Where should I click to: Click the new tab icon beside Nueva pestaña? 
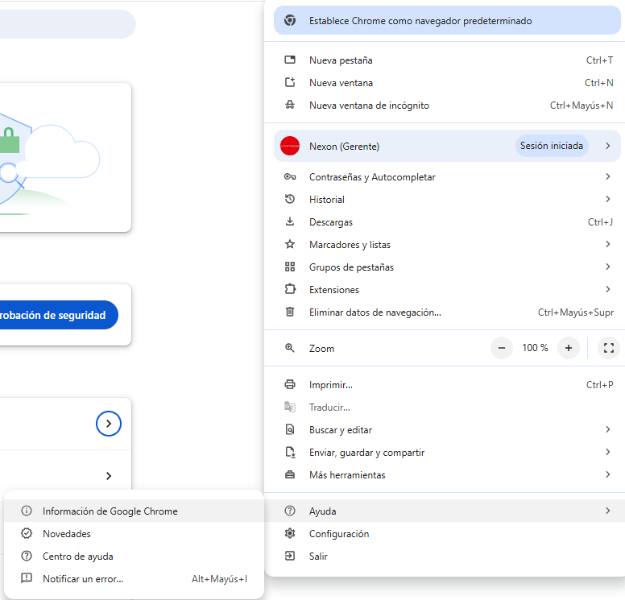(290, 60)
